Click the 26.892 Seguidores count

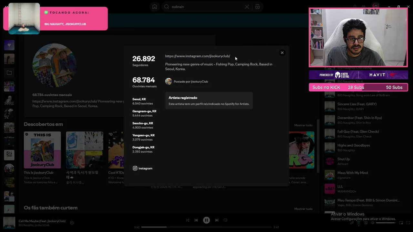(144, 61)
